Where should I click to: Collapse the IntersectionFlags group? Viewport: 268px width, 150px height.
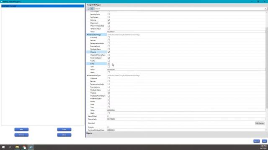click(x=88, y=35)
